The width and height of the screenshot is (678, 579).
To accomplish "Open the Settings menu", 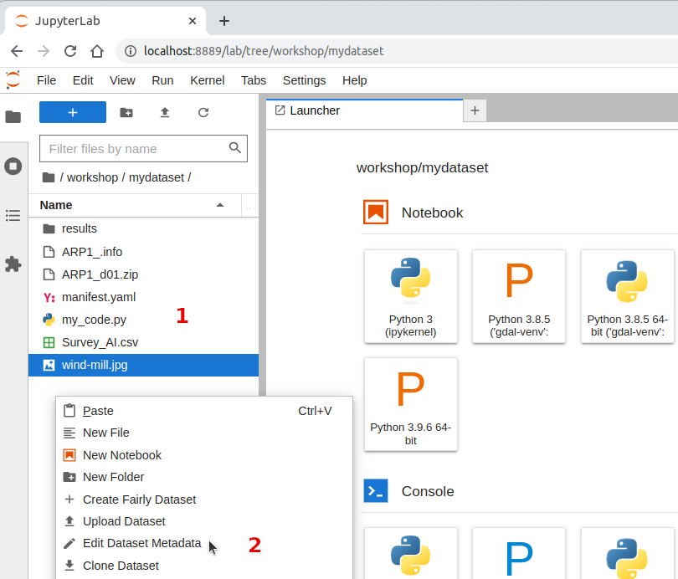I will [304, 80].
